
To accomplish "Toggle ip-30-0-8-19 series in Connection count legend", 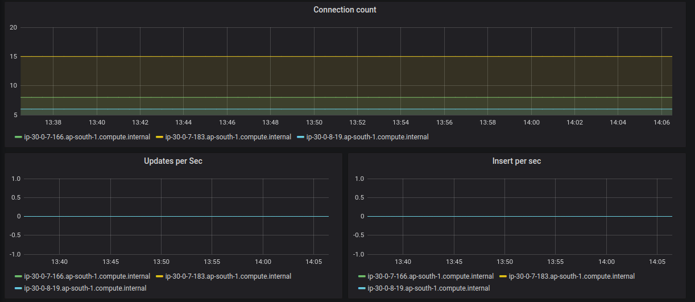I will [x=367, y=137].
